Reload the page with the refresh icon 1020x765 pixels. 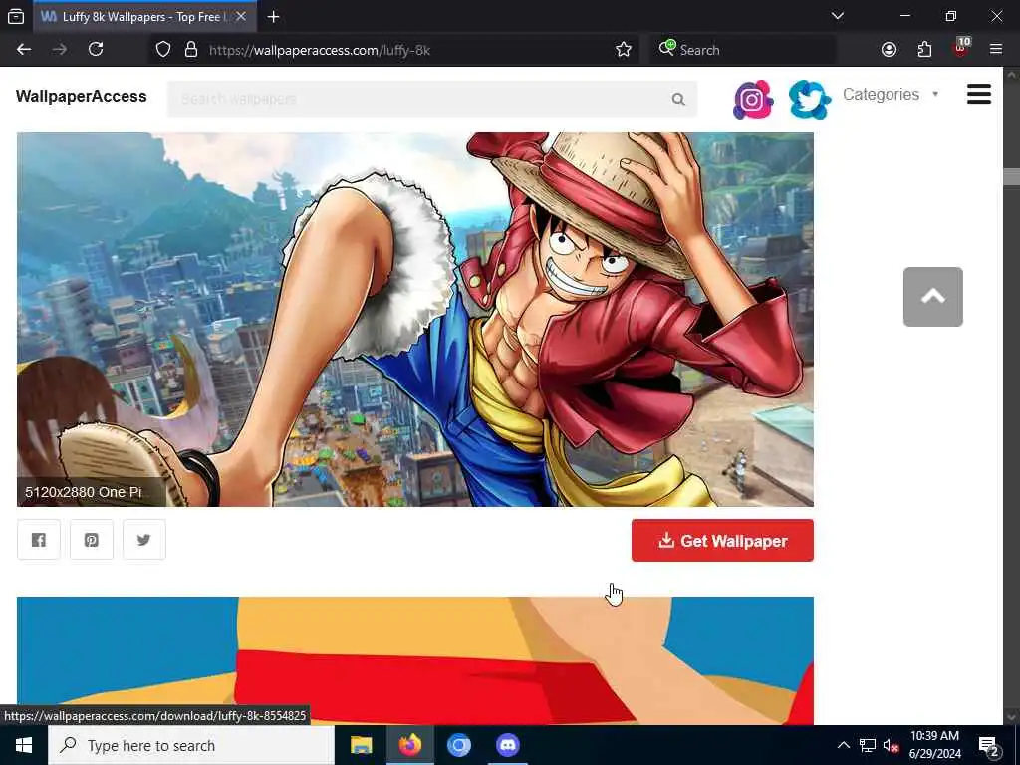96,50
